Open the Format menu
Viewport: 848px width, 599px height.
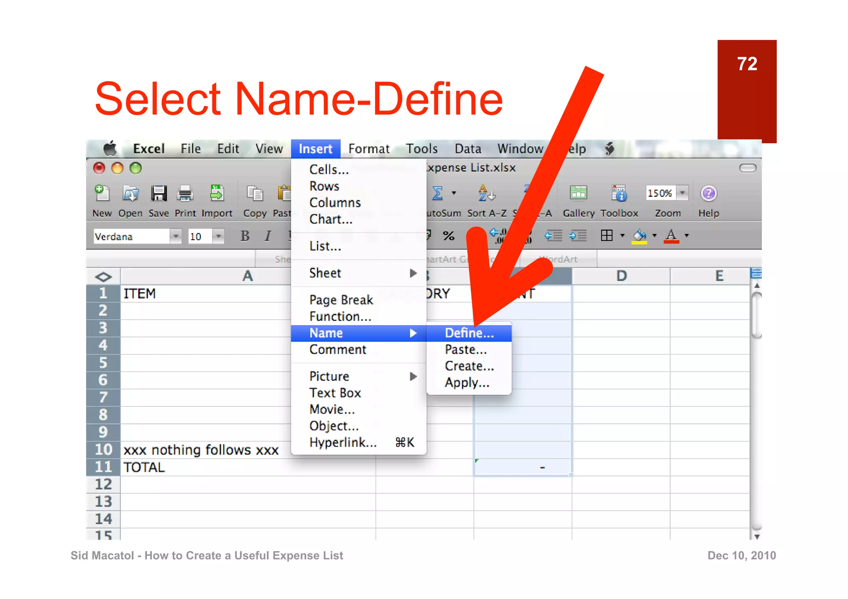tap(369, 149)
